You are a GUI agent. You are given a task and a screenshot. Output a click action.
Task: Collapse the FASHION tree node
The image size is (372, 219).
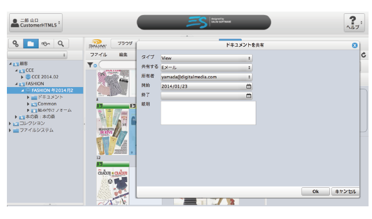coord(16,84)
